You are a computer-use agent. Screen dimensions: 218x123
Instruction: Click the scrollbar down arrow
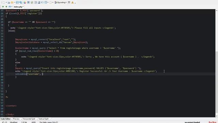point(217,116)
